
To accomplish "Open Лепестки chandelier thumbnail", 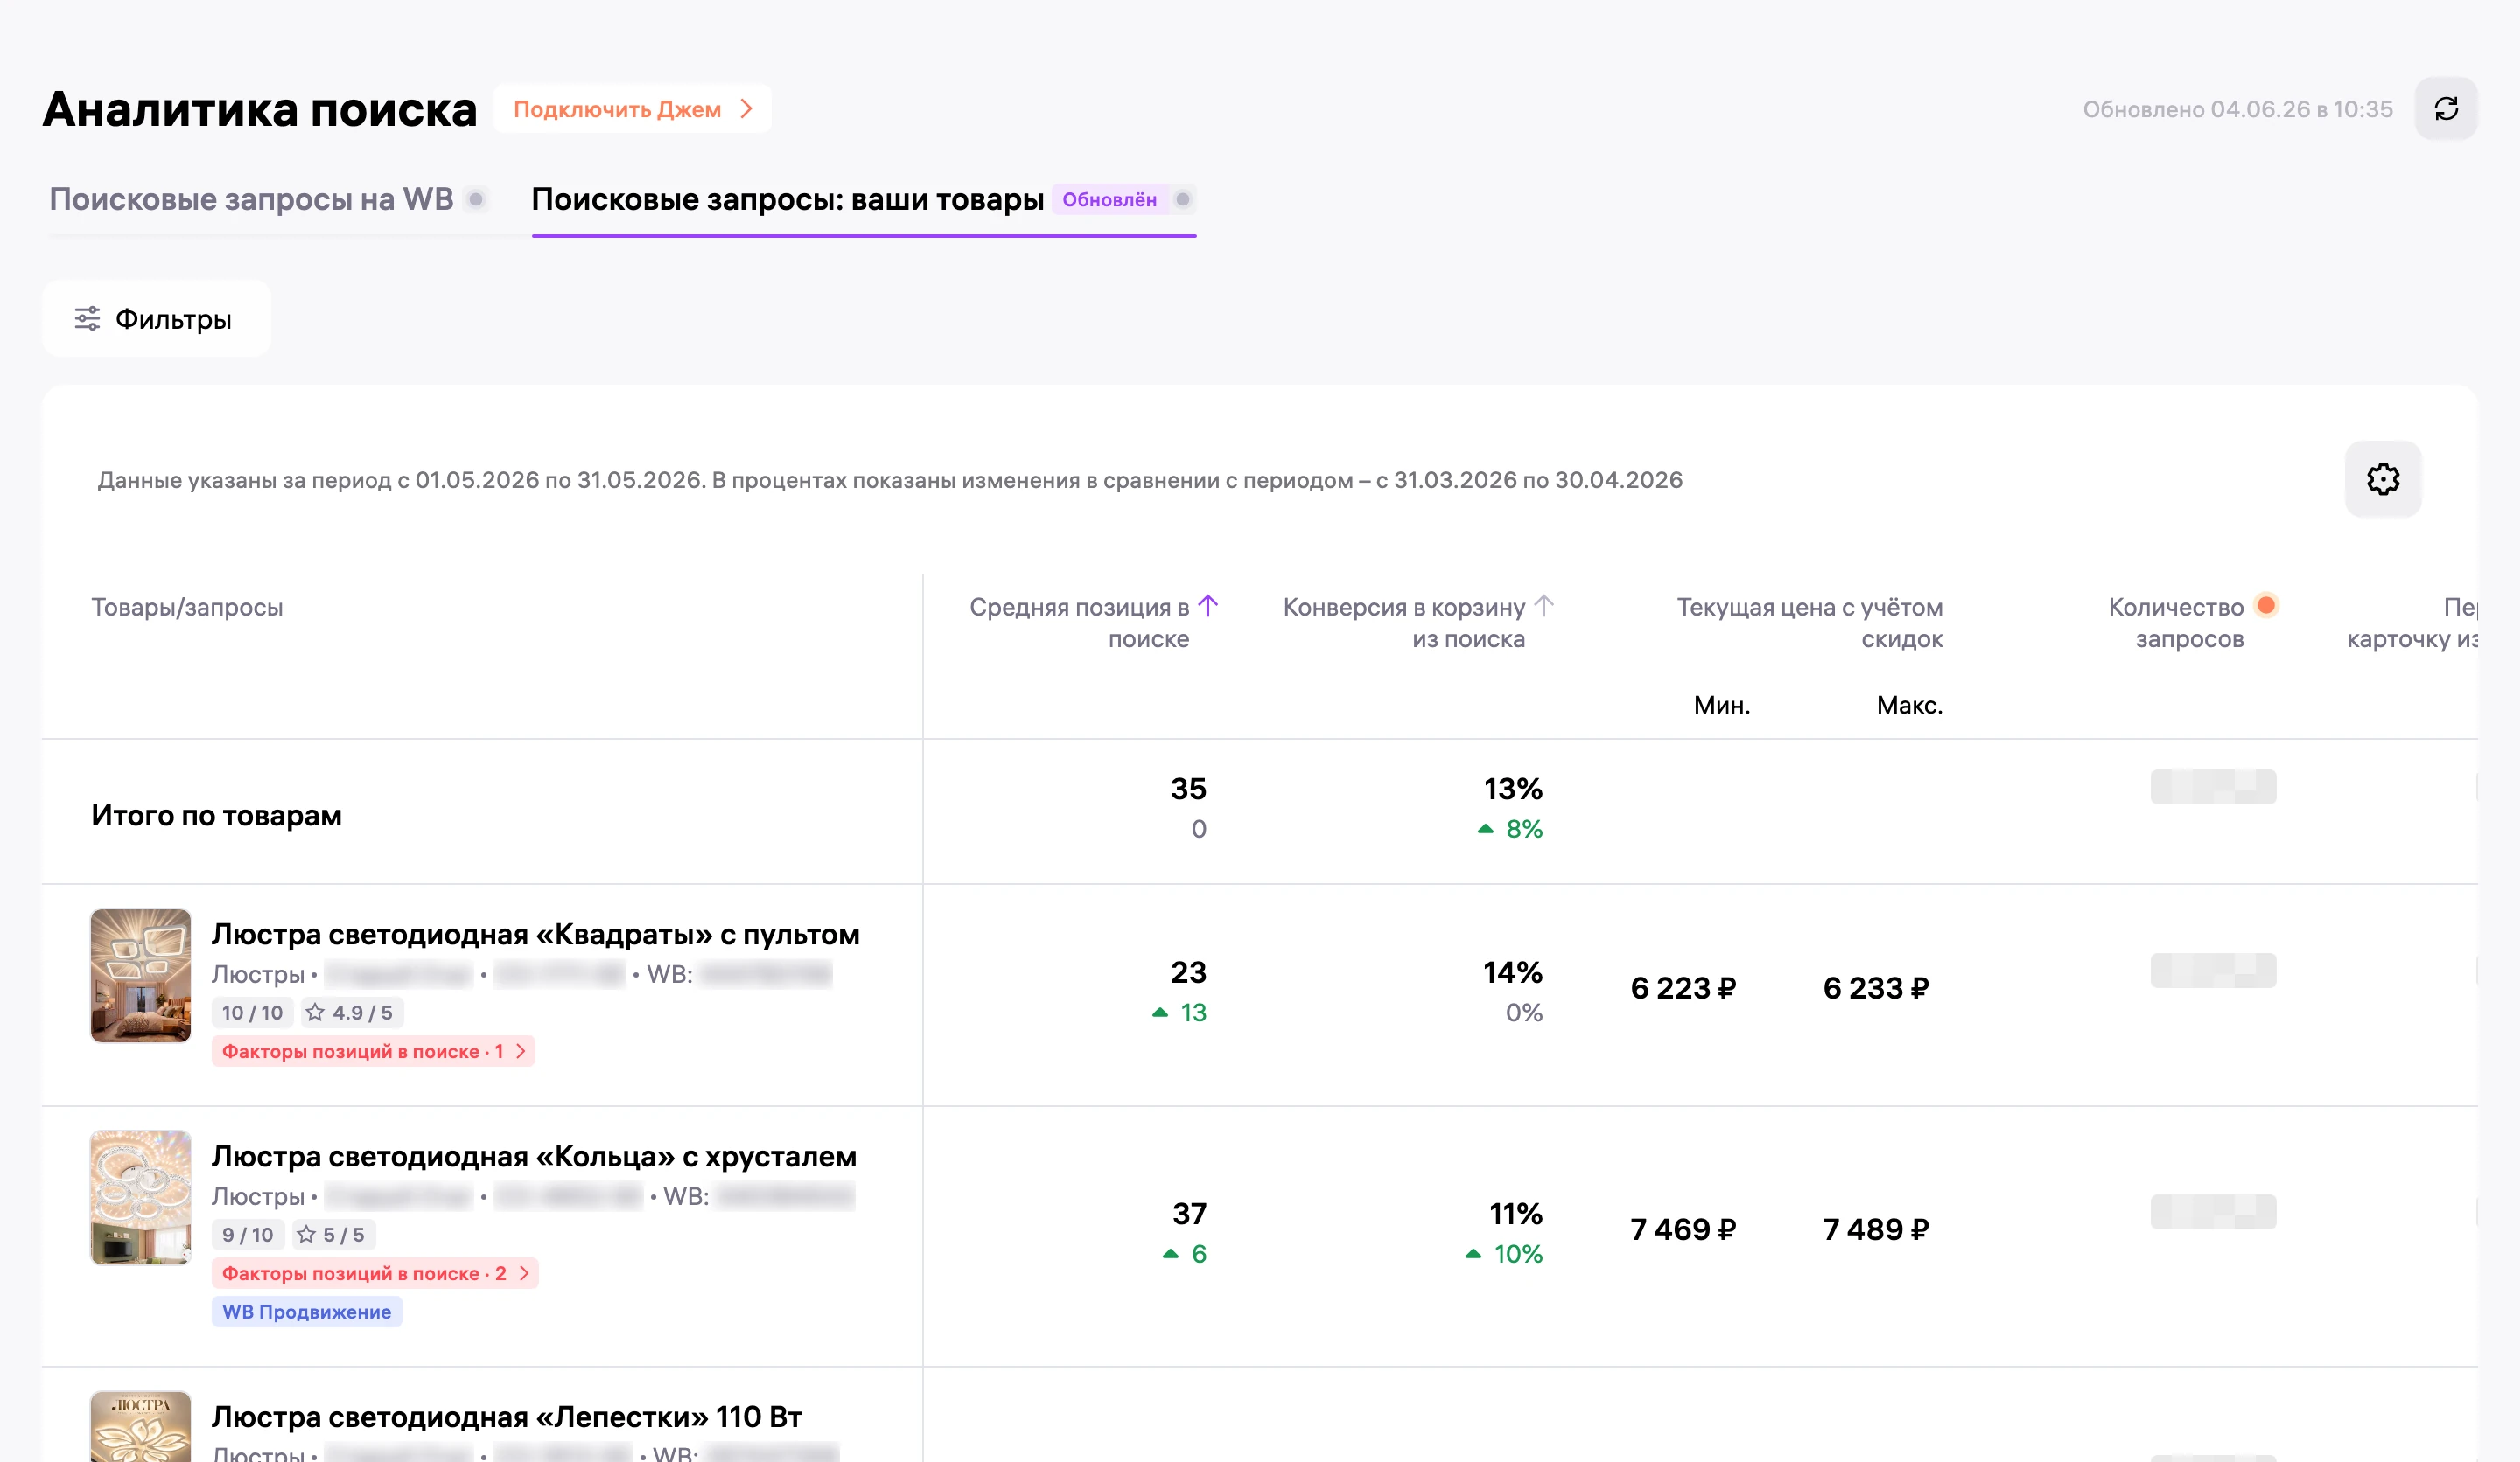I will pyautogui.click(x=141, y=1427).
